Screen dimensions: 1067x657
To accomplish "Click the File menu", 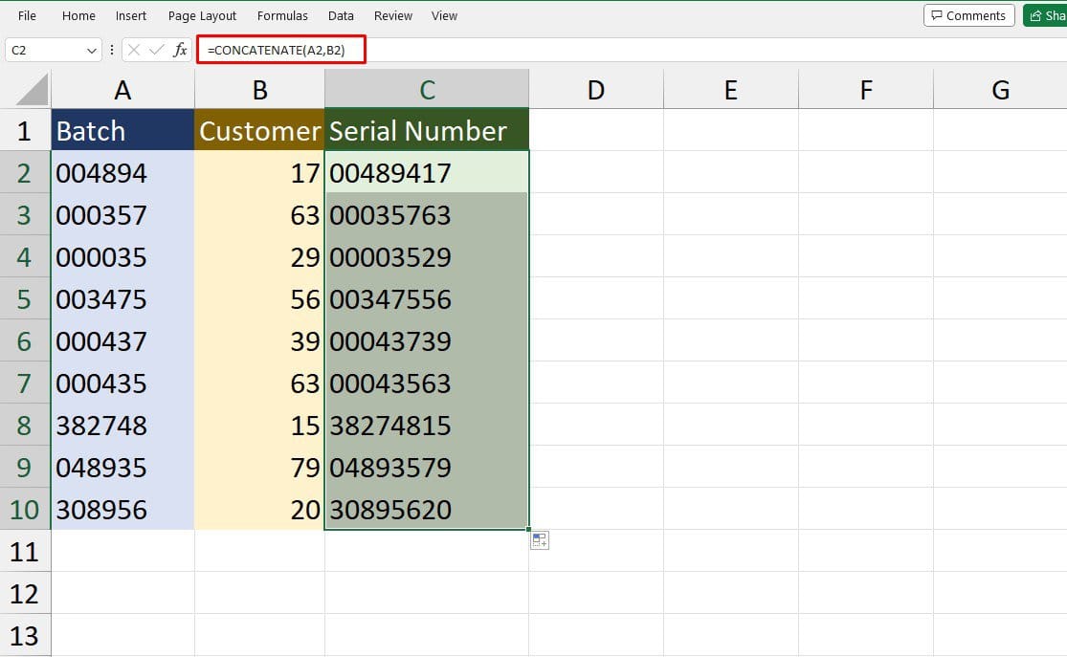I will tap(26, 15).
